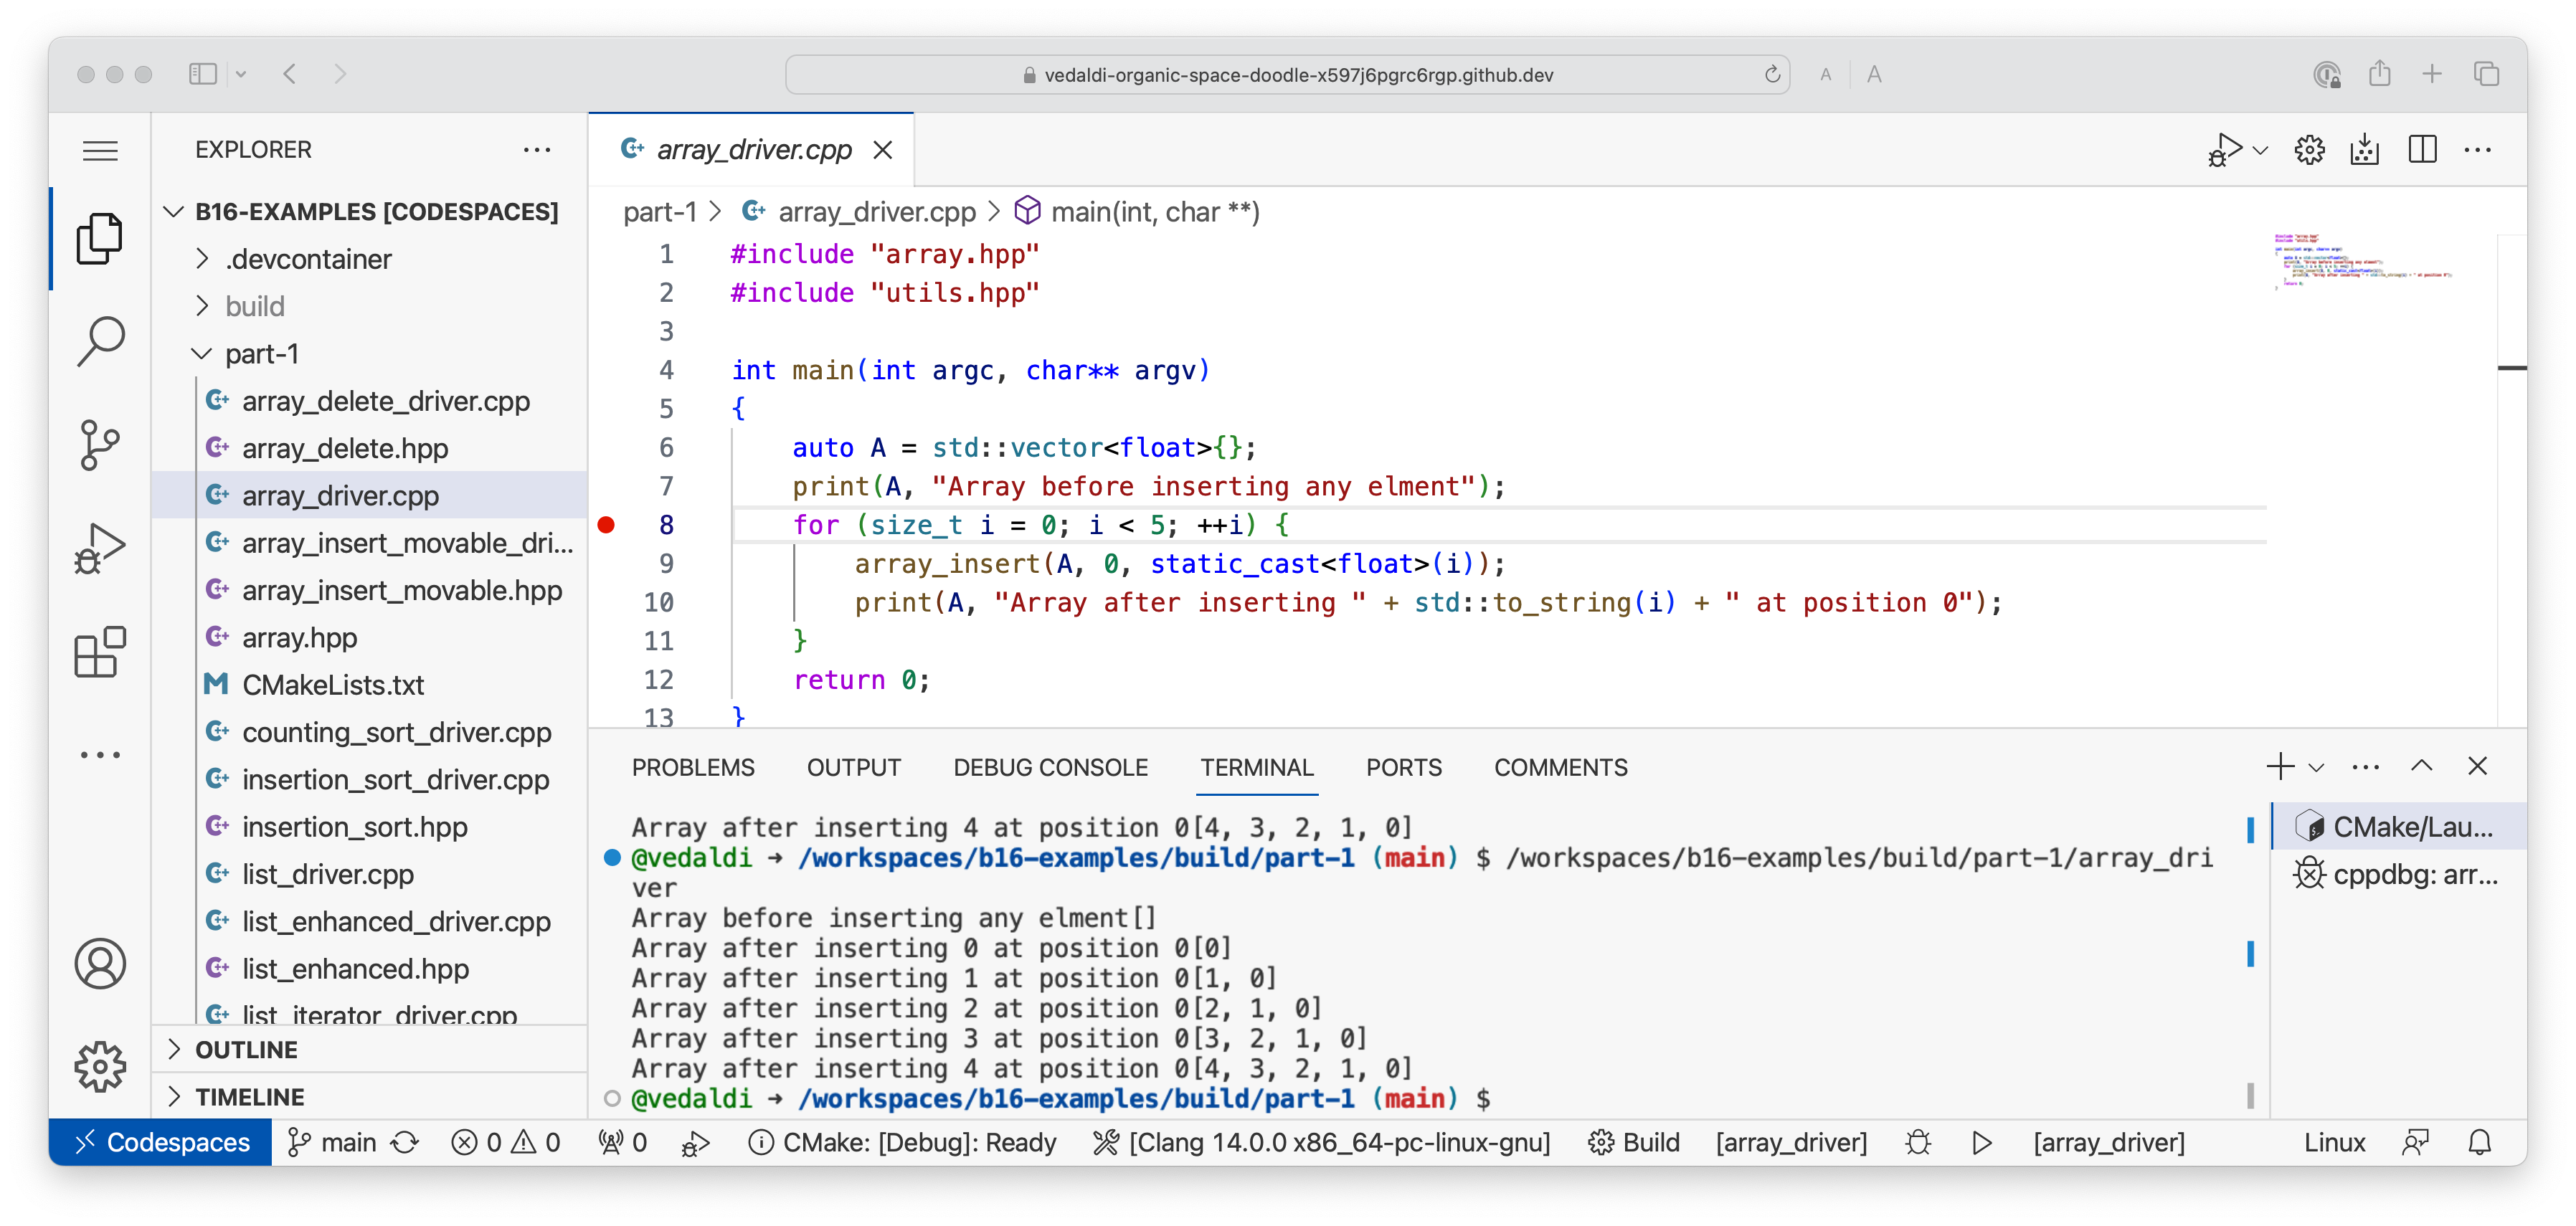The width and height of the screenshot is (2576, 1226).
Task: Remove the breakpoint on line 8
Action: point(606,525)
